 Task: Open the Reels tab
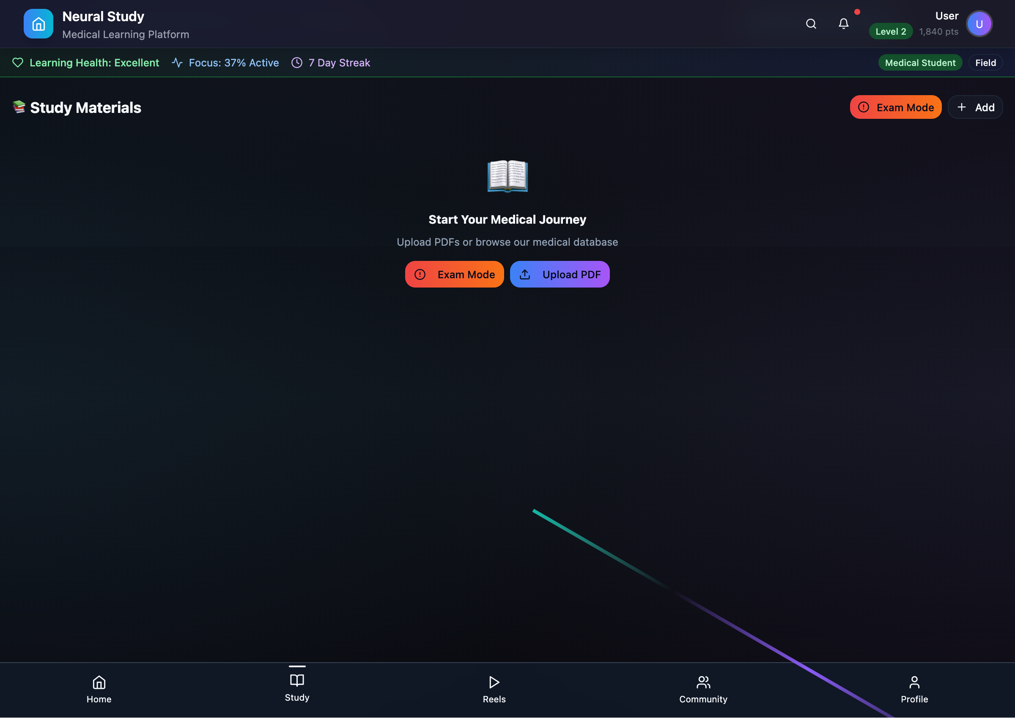pos(494,689)
